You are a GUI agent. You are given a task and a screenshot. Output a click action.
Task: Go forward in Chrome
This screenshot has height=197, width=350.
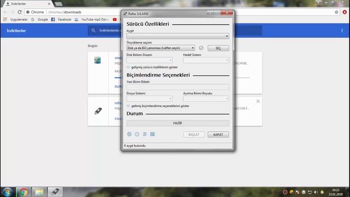[12, 12]
